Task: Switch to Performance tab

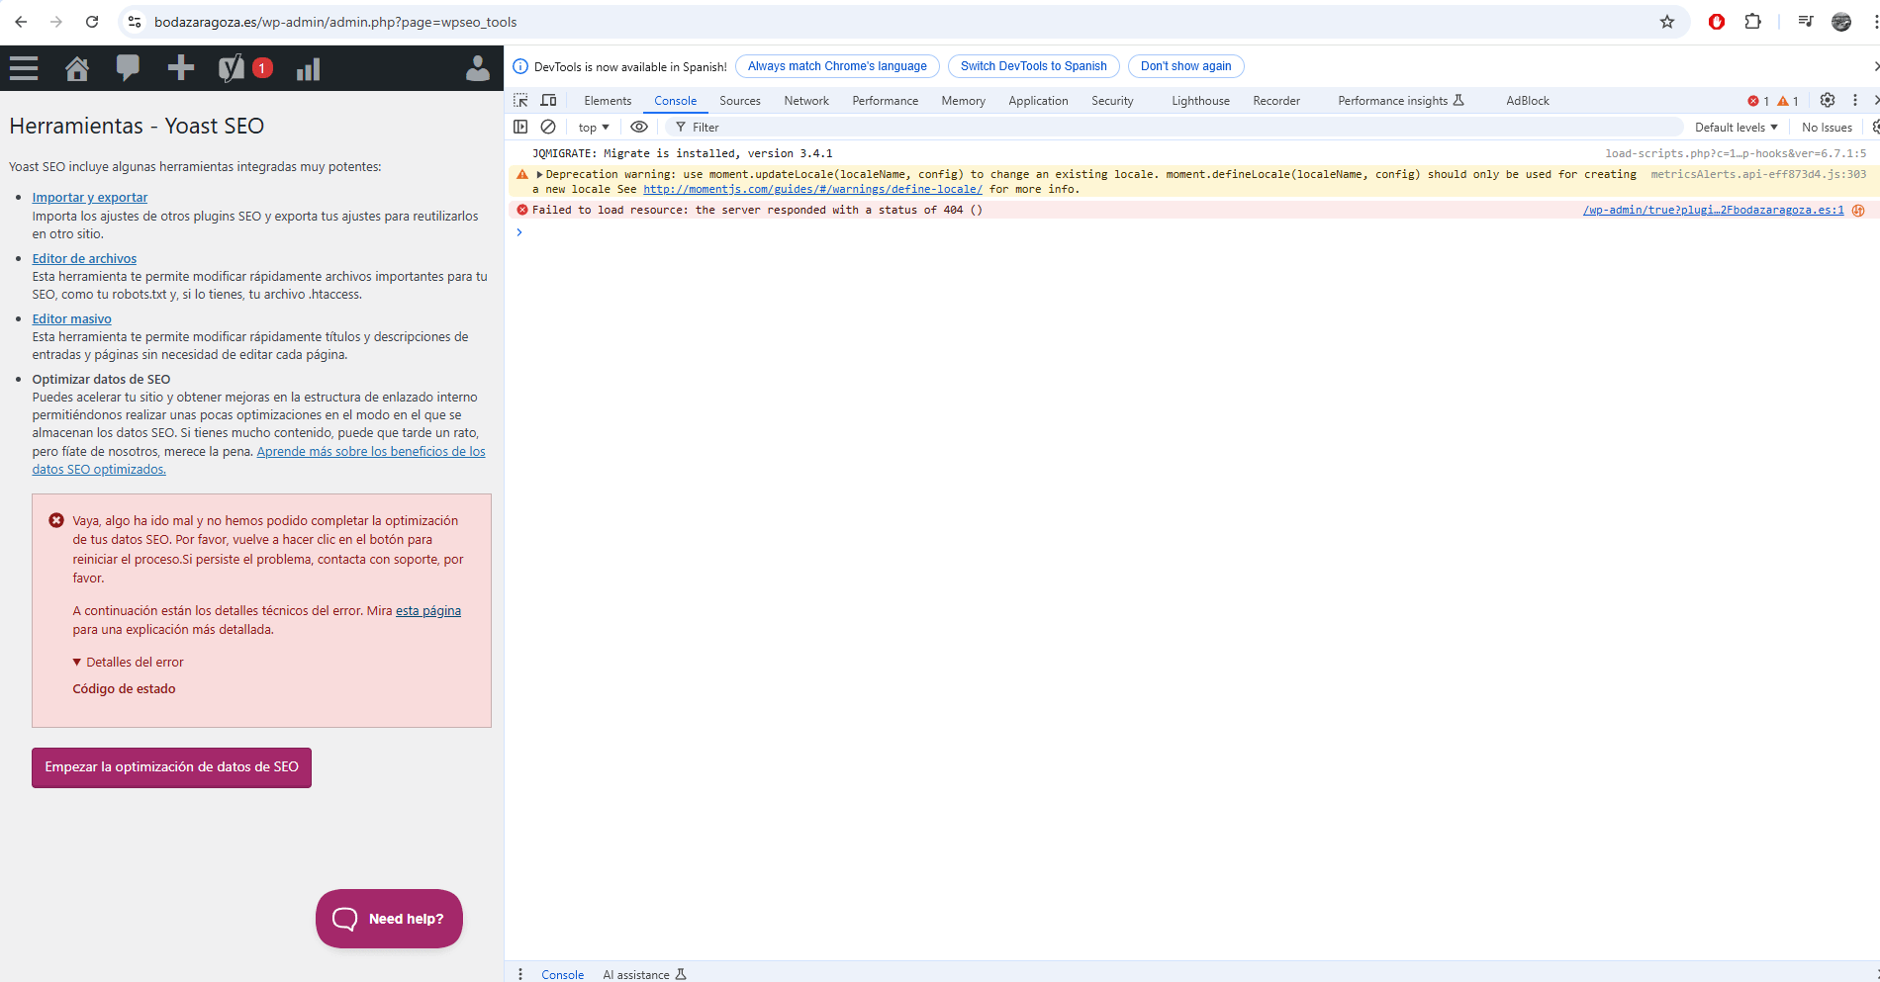Action: click(x=886, y=101)
